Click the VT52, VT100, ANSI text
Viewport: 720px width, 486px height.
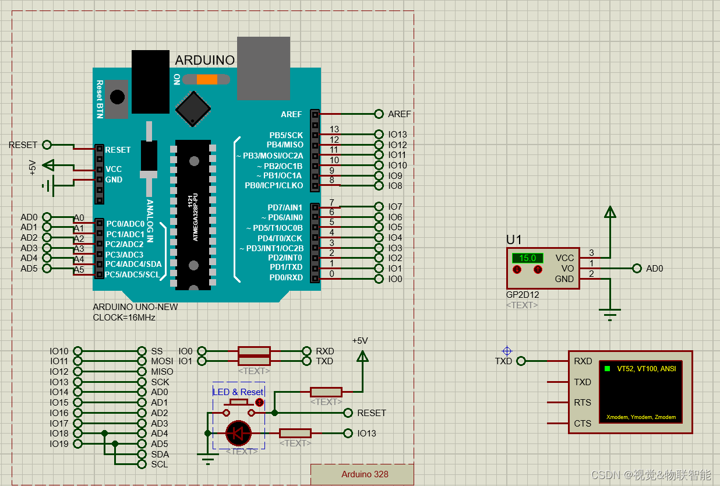(647, 369)
